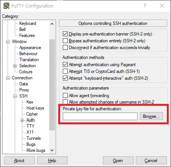Click the Help button

click(x=52, y=161)
